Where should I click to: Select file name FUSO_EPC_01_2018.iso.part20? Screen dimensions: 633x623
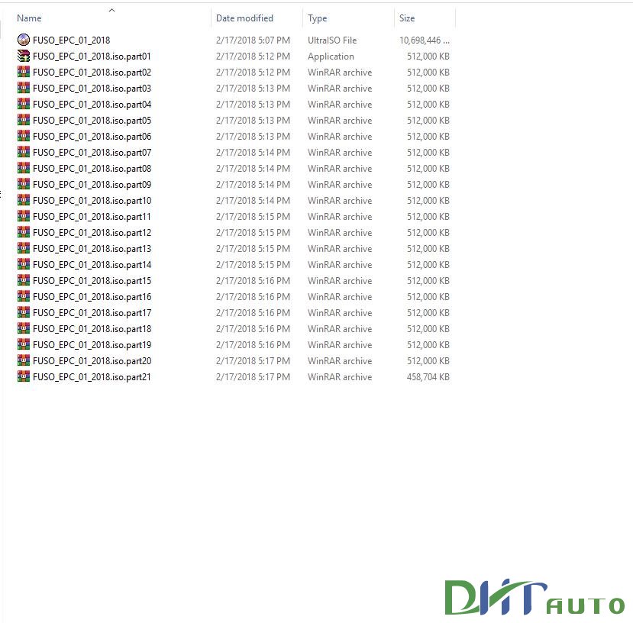point(92,361)
